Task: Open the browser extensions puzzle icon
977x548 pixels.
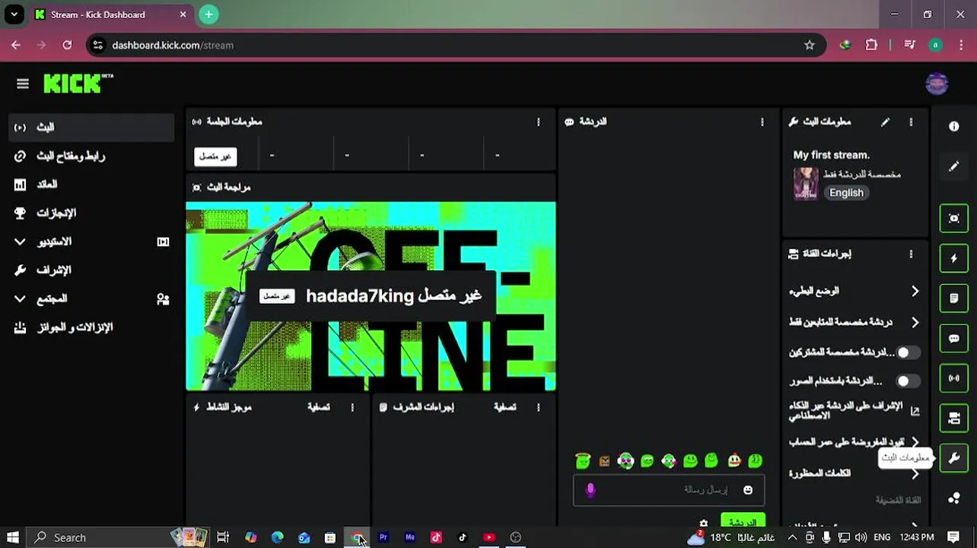Action: point(871,45)
